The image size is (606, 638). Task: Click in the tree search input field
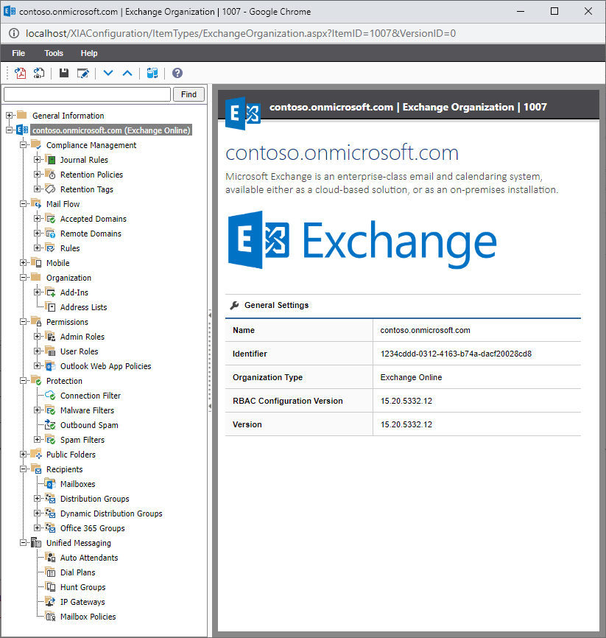pyautogui.click(x=87, y=94)
